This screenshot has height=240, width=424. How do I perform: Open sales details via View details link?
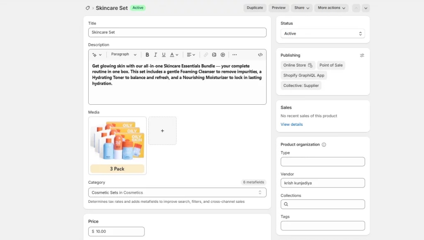(x=291, y=124)
